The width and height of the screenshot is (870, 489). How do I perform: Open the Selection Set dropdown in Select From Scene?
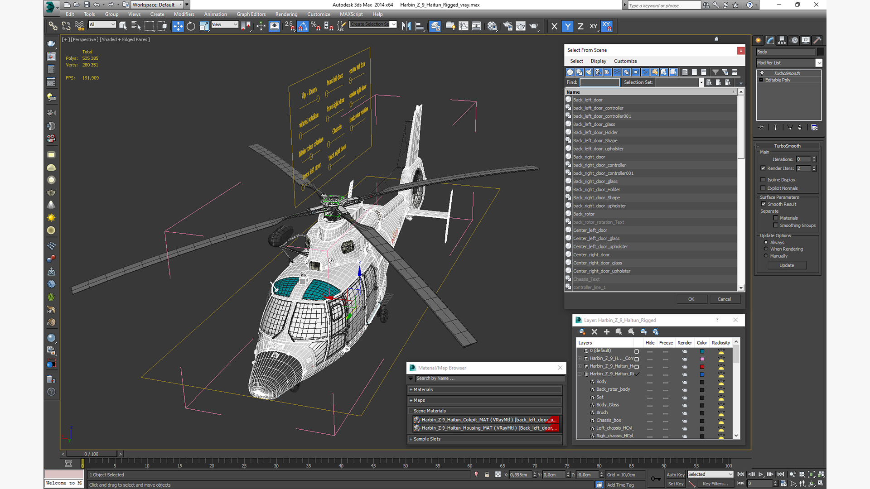[x=701, y=82]
